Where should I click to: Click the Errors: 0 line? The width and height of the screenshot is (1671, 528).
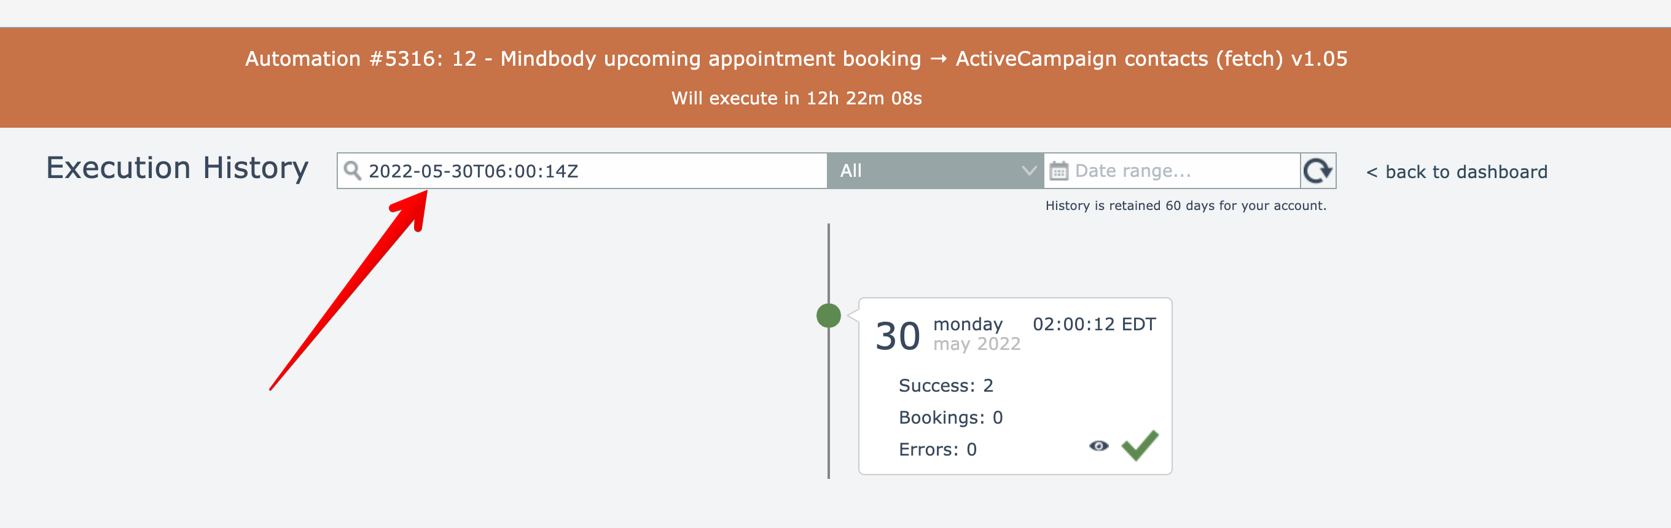coord(937,449)
